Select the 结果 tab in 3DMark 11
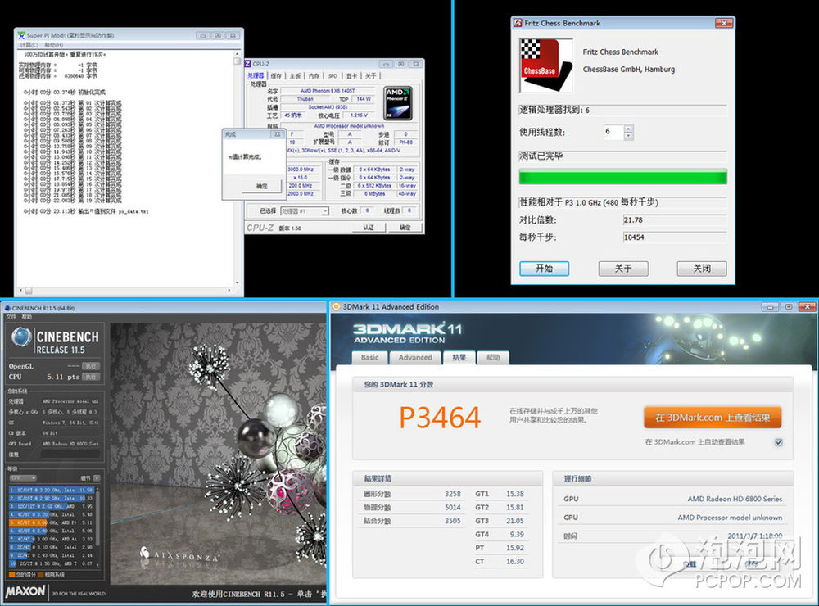Viewport: 819px width, 606px height. [x=459, y=357]
